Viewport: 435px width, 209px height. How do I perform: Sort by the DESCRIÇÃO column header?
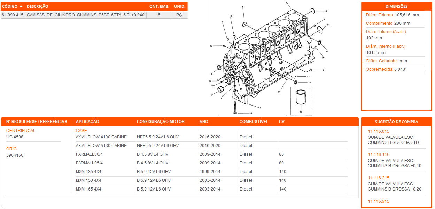coord(38,6)
